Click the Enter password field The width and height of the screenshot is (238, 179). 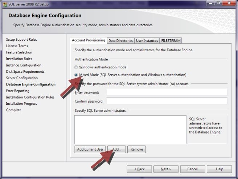[x=167, y=92]
